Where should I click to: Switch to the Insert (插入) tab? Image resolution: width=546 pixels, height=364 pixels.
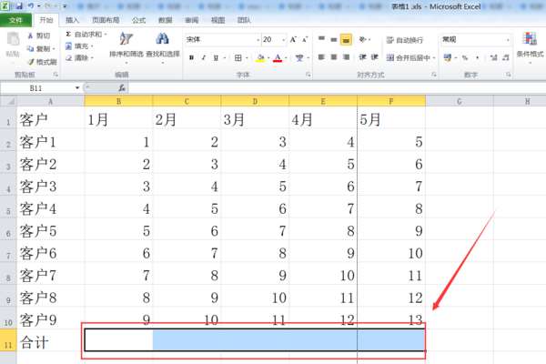pos(72,20)
